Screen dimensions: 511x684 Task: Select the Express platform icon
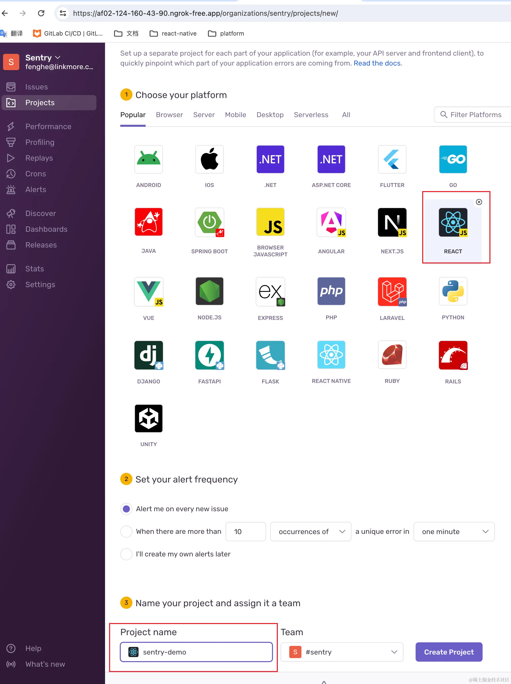(x=270, y=292)
